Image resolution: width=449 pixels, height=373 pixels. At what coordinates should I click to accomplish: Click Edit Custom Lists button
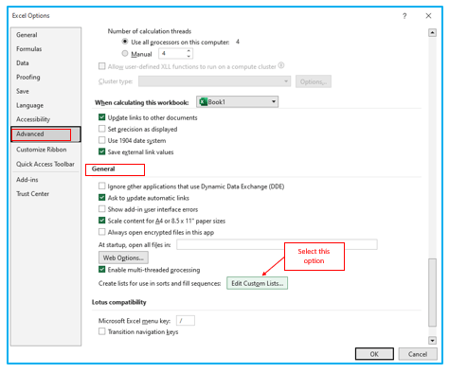(257, 283)
